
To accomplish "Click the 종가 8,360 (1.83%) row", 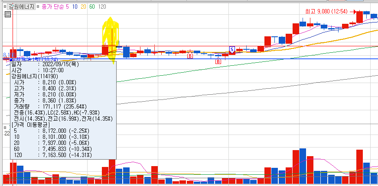I will click(x=45, y=100).
